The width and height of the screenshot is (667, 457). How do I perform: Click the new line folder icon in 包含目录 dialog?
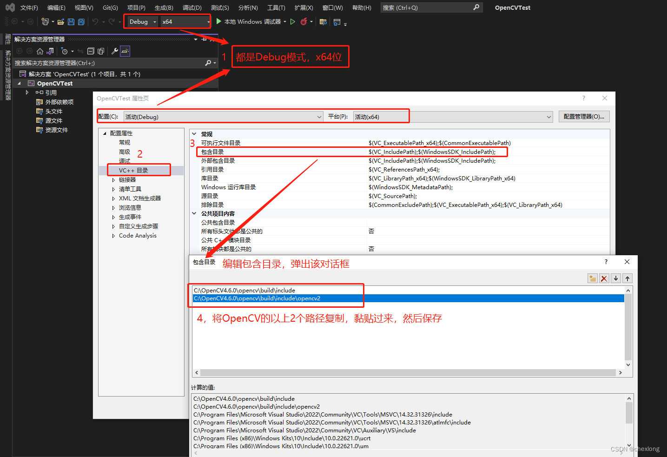593,278
